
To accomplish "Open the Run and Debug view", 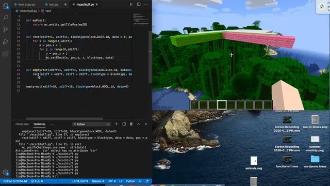I will pos(6,41).
